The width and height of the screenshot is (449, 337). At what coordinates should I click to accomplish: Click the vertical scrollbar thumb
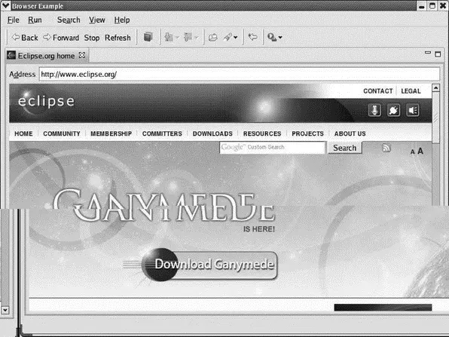[x=436, y=117]
